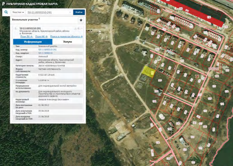
Task: Open the Участки search type dropdown
Action: pos(18,12)
